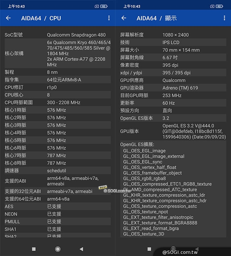Select 'schedutil' governor value
The image size is (231, 256).
tap(56, 171)
